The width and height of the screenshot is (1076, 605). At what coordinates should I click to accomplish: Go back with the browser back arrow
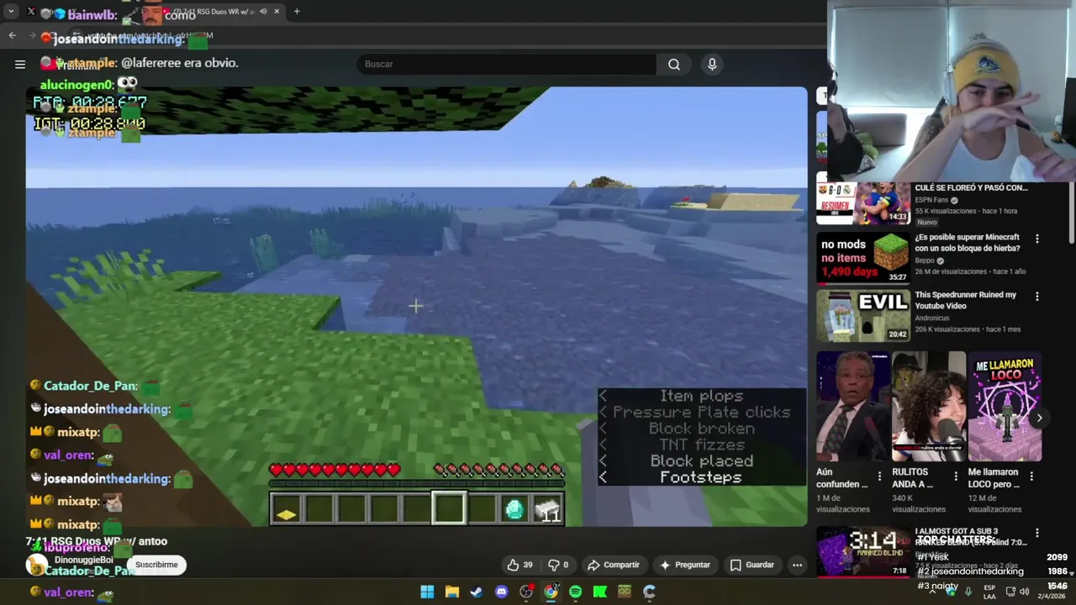[13, 35]
